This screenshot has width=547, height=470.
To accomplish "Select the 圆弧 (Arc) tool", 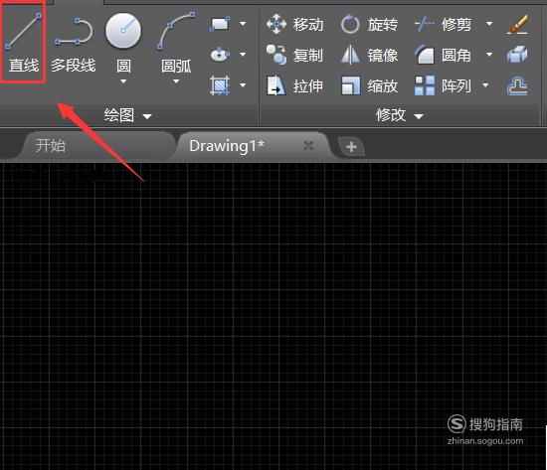I will pyautogui.click(x=176, y=44).
